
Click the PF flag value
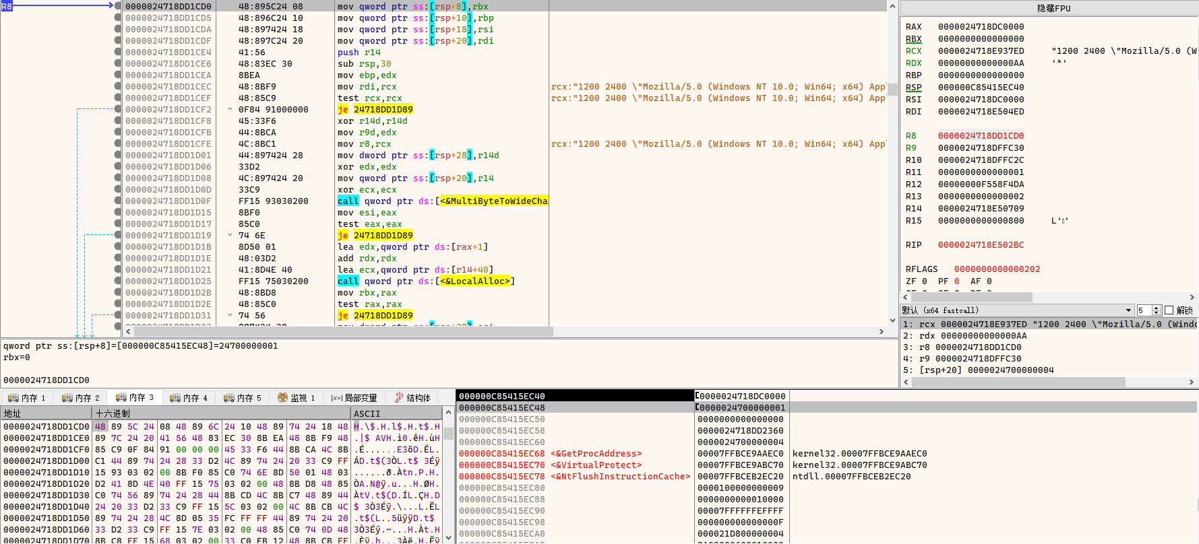[x=956, y=281]
